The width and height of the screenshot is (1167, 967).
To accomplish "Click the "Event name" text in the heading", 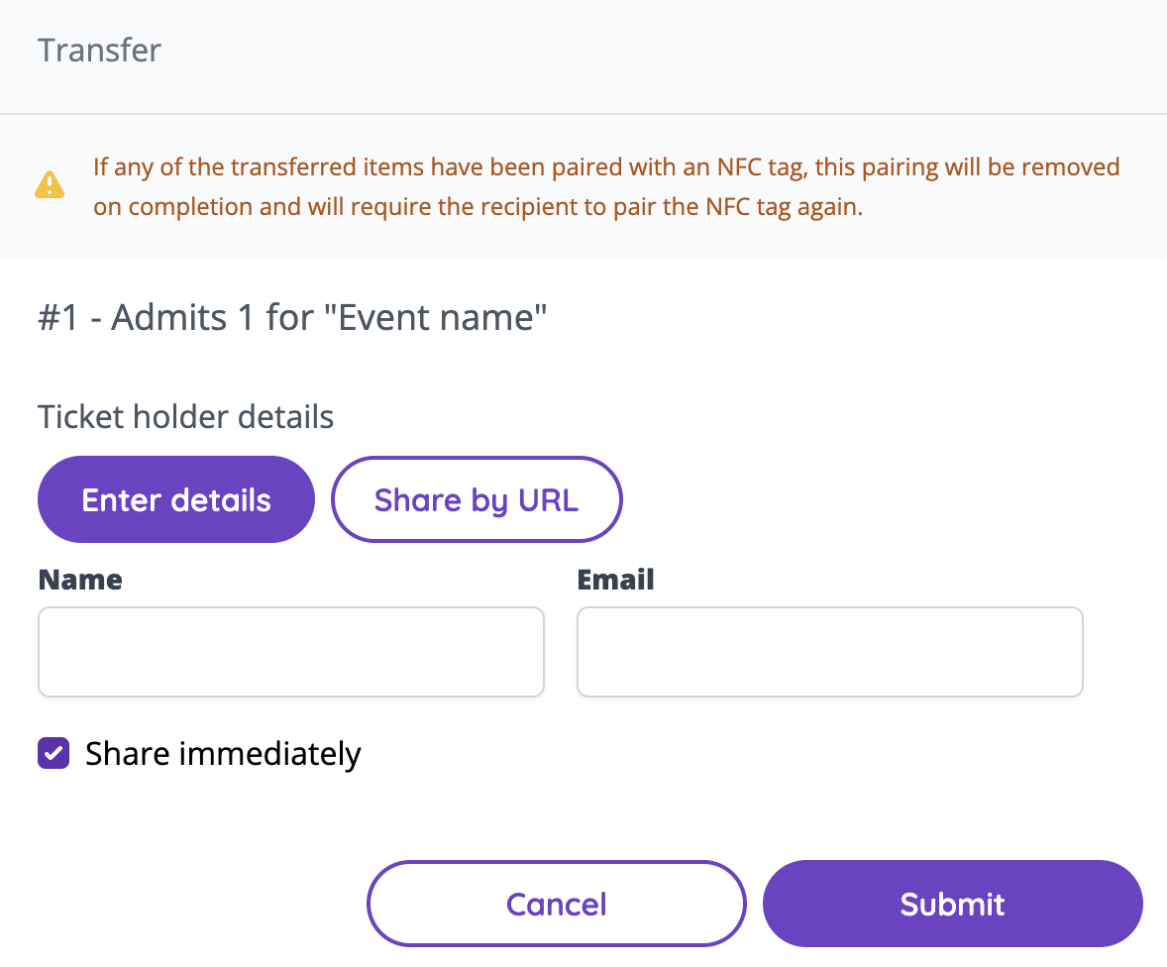I will (x=443, y=319).
